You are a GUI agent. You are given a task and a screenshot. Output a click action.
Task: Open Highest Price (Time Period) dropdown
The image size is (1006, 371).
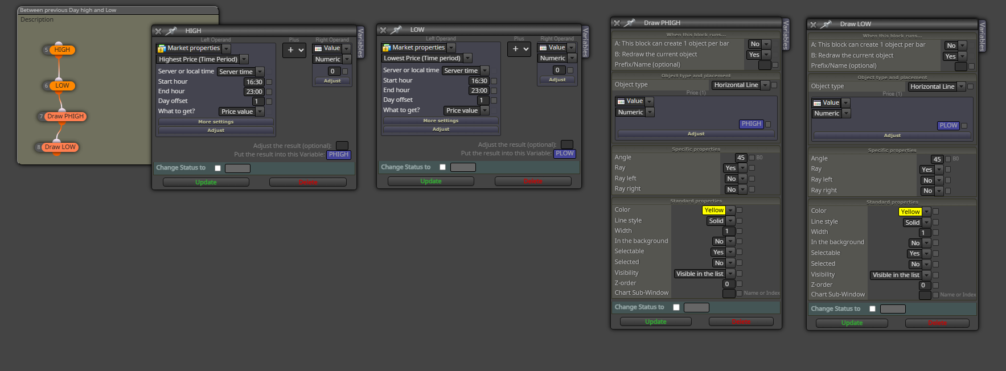(203, 59)
